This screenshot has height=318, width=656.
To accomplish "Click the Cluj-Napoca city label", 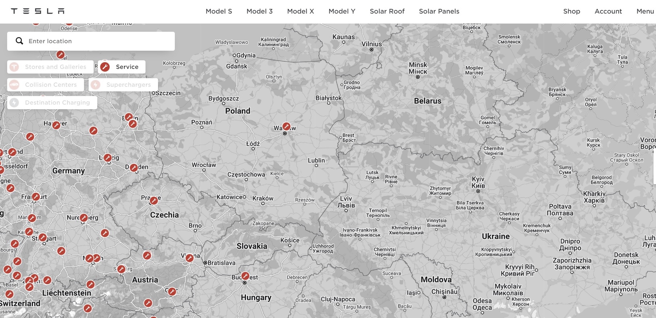I will 338,299.
